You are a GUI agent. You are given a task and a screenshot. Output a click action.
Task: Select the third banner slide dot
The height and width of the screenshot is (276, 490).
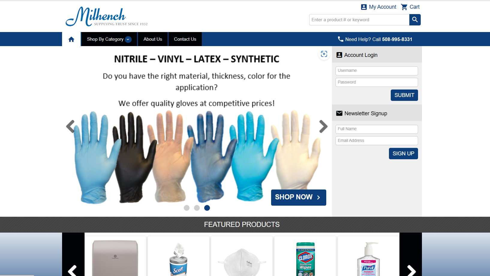tap(207, 208)
